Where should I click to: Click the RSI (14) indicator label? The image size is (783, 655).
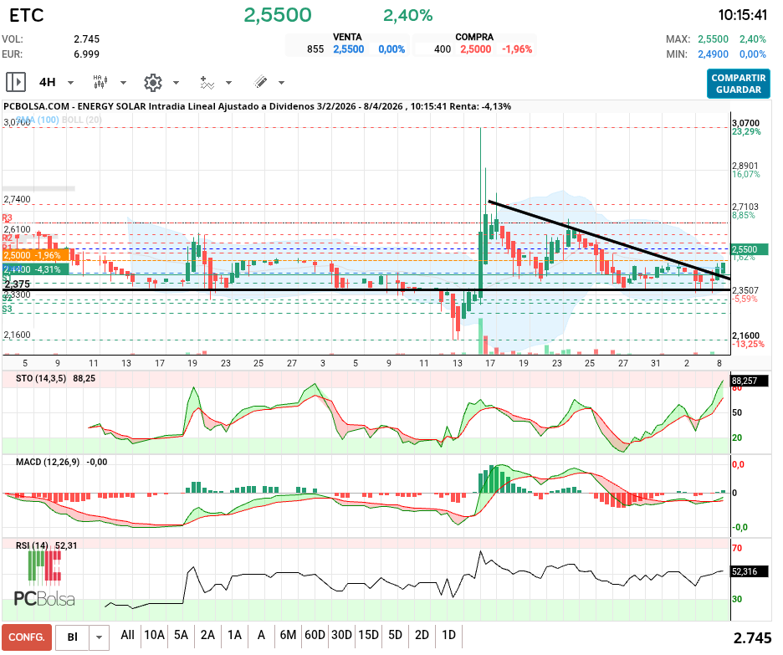[32, 545]
